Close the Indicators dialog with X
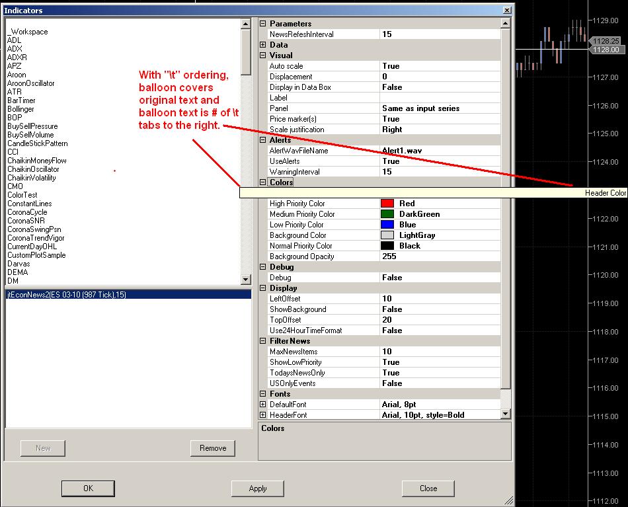Screen dimensions: 628x507 (507, 11)
